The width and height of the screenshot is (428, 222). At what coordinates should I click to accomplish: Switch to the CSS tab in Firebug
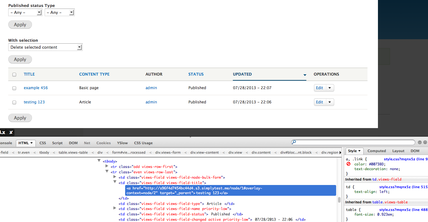42,143
